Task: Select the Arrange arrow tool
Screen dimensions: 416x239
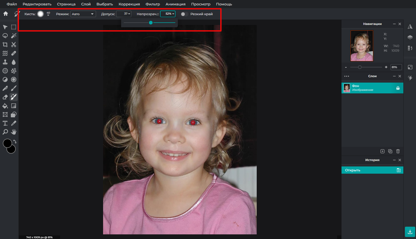Action: coord(5,27)
